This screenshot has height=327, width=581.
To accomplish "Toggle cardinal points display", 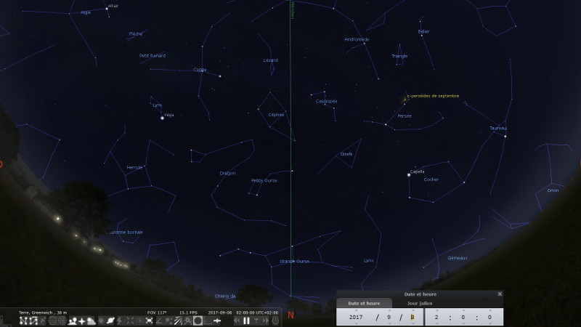I will [x=82, y=320].
